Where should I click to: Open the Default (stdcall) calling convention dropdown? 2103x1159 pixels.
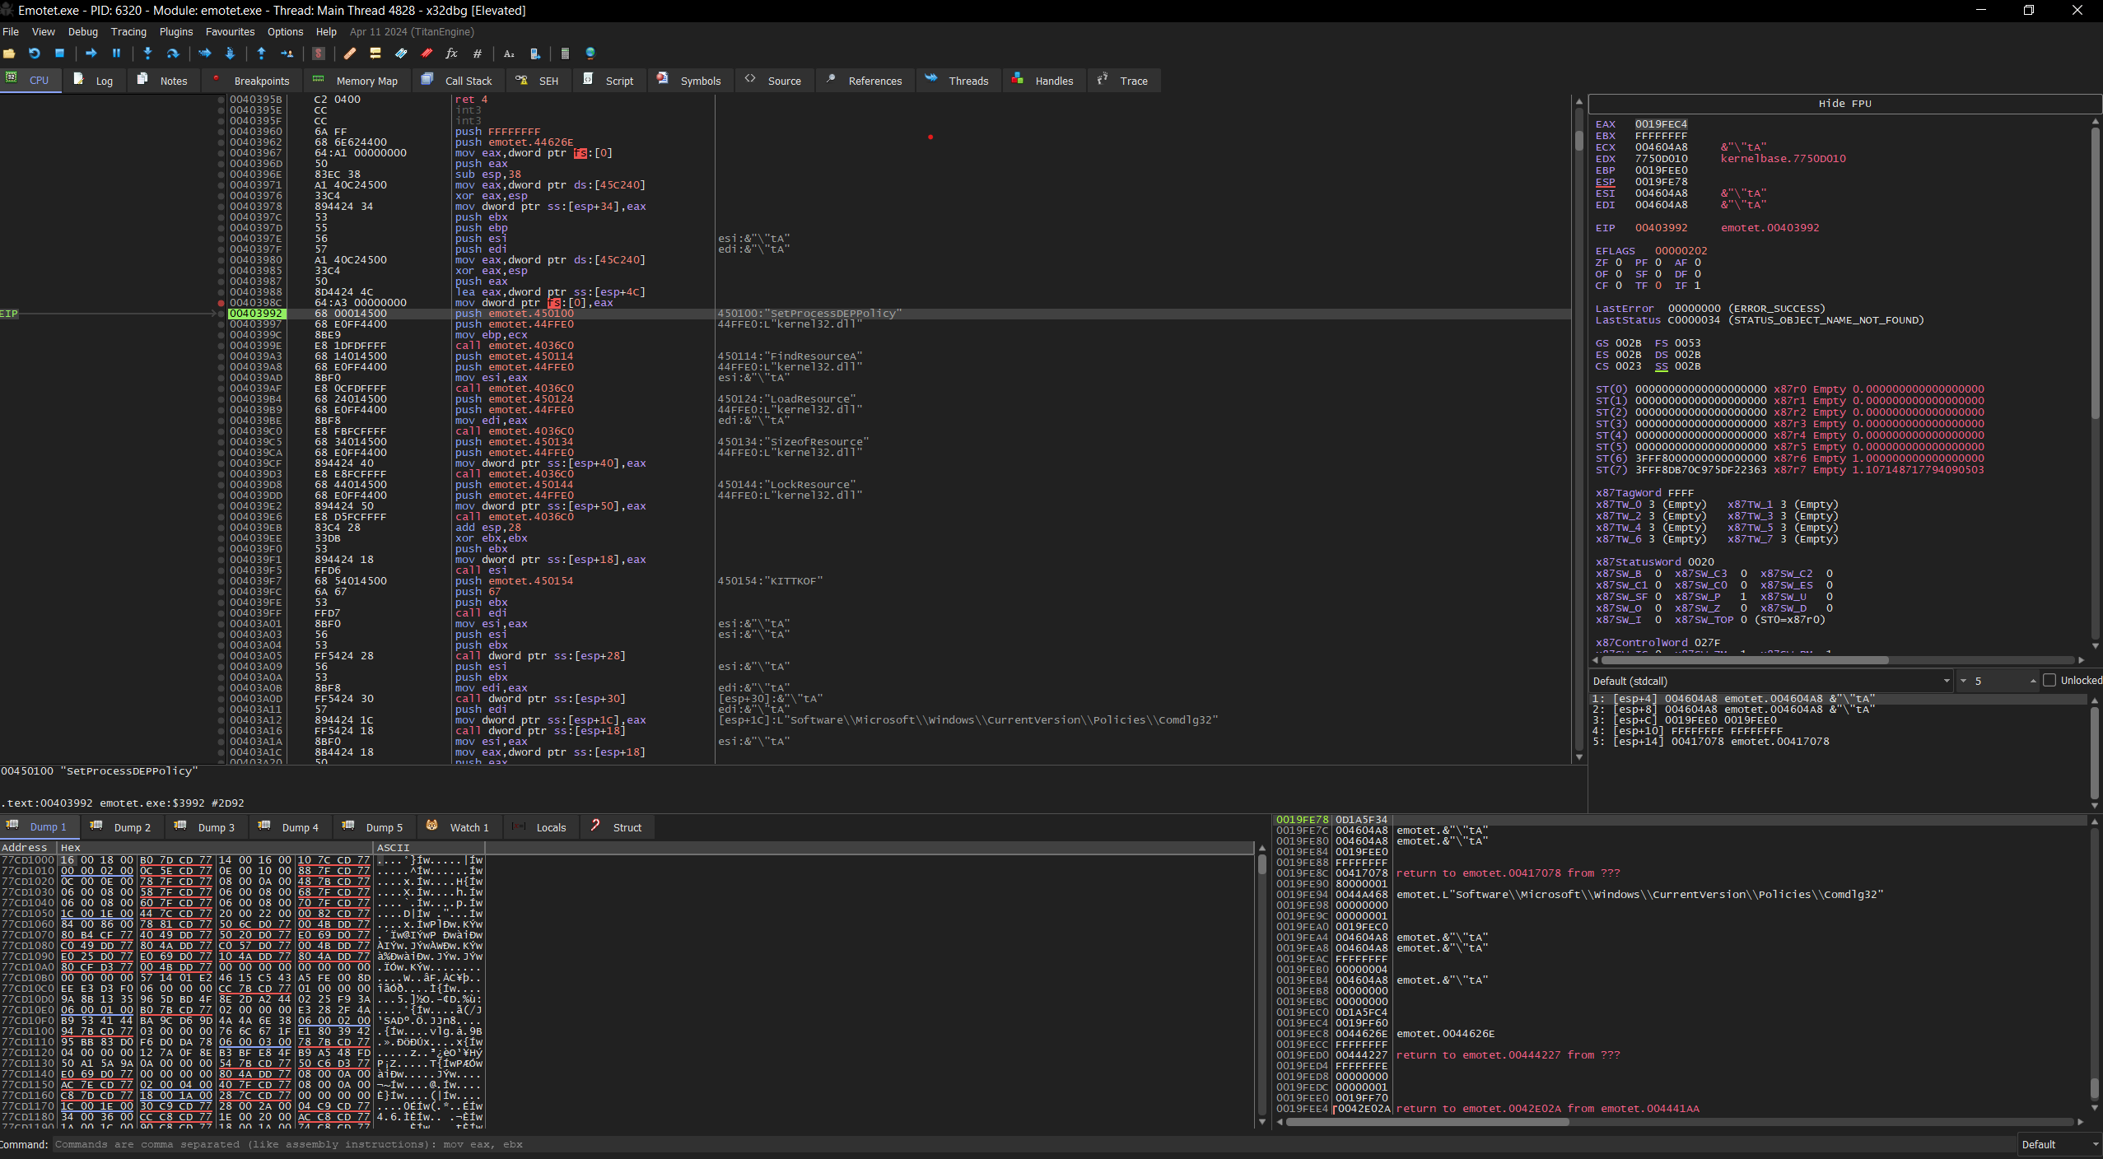coord(1770,681)
